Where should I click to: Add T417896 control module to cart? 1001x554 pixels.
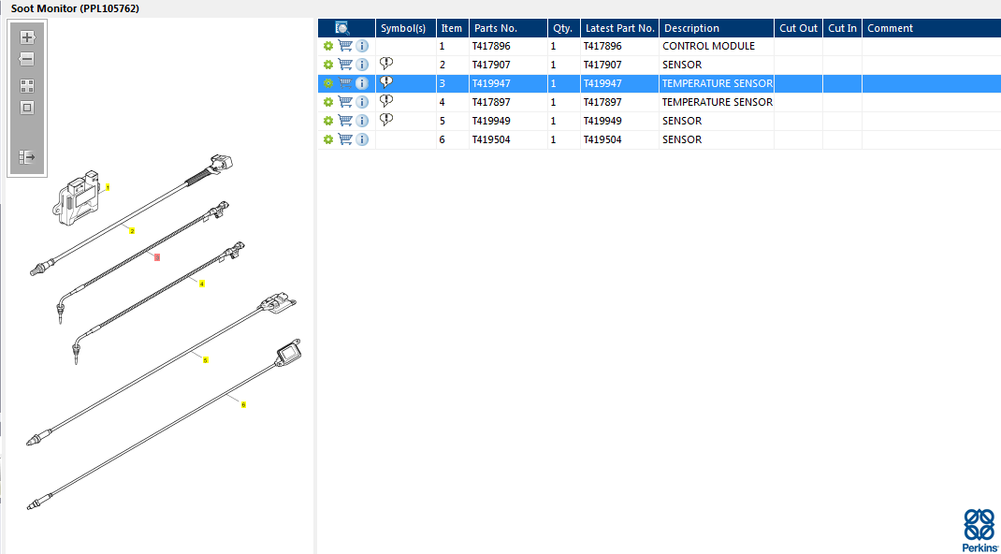(345, 46)
